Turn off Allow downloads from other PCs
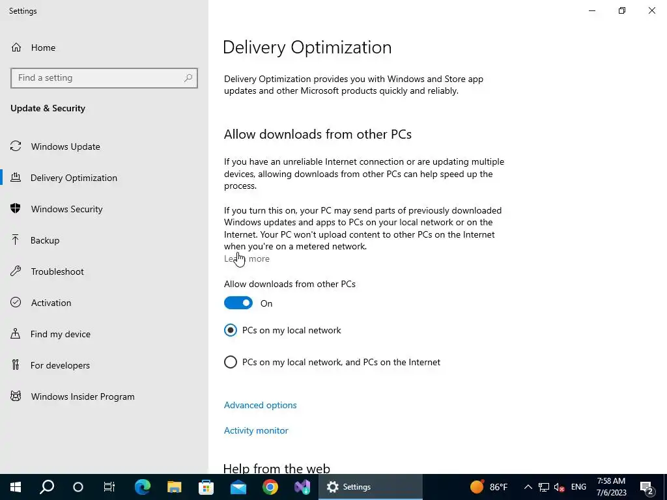The image size is (667, 500). point(238,303)
